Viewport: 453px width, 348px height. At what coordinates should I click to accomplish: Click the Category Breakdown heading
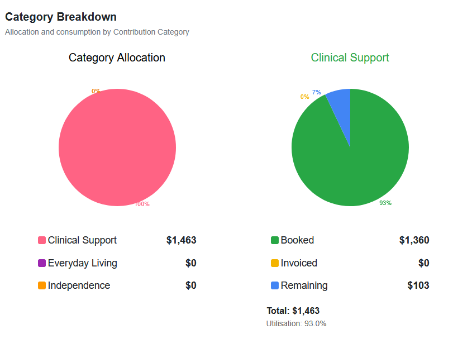[61, 17]
